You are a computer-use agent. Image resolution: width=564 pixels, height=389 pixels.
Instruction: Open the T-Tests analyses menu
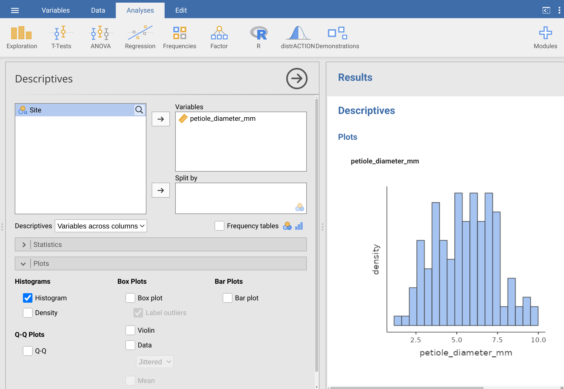click(61, 37)
